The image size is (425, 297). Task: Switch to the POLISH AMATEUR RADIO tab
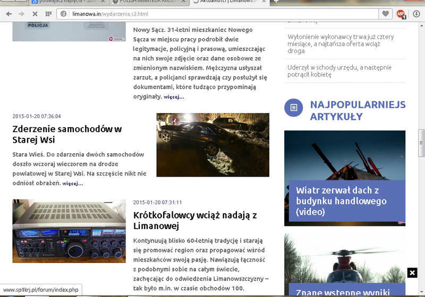(149, 2)
